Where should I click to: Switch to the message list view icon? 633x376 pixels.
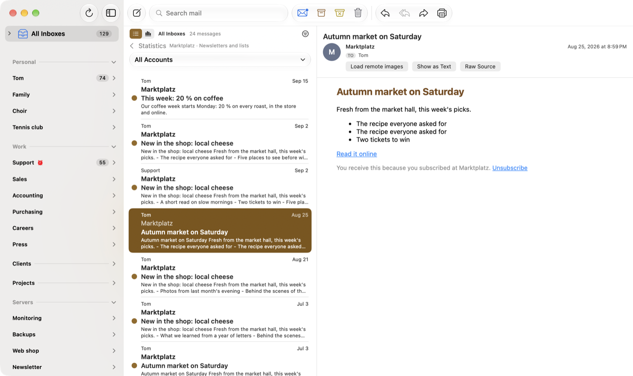click(x=136, y=34)
